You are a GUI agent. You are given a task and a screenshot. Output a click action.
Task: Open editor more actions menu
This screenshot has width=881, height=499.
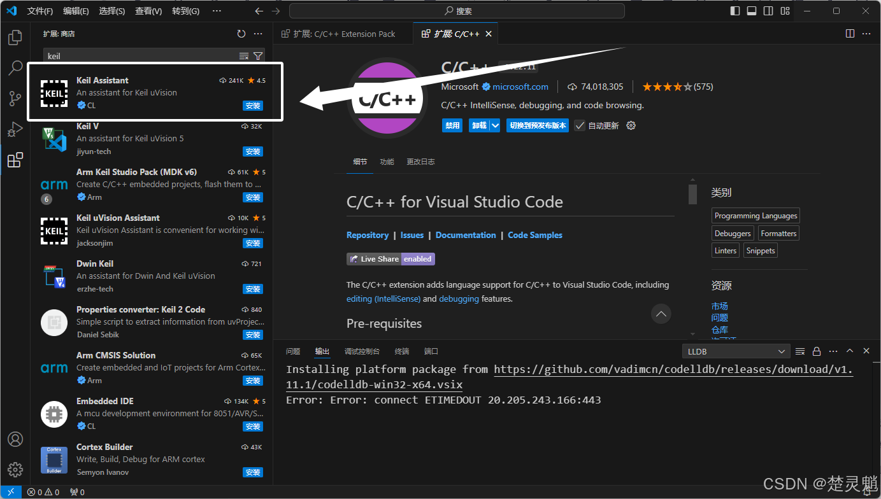866,34
